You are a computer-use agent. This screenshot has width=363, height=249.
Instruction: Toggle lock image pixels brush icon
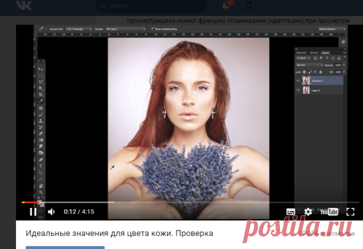(x=310, y=72)
